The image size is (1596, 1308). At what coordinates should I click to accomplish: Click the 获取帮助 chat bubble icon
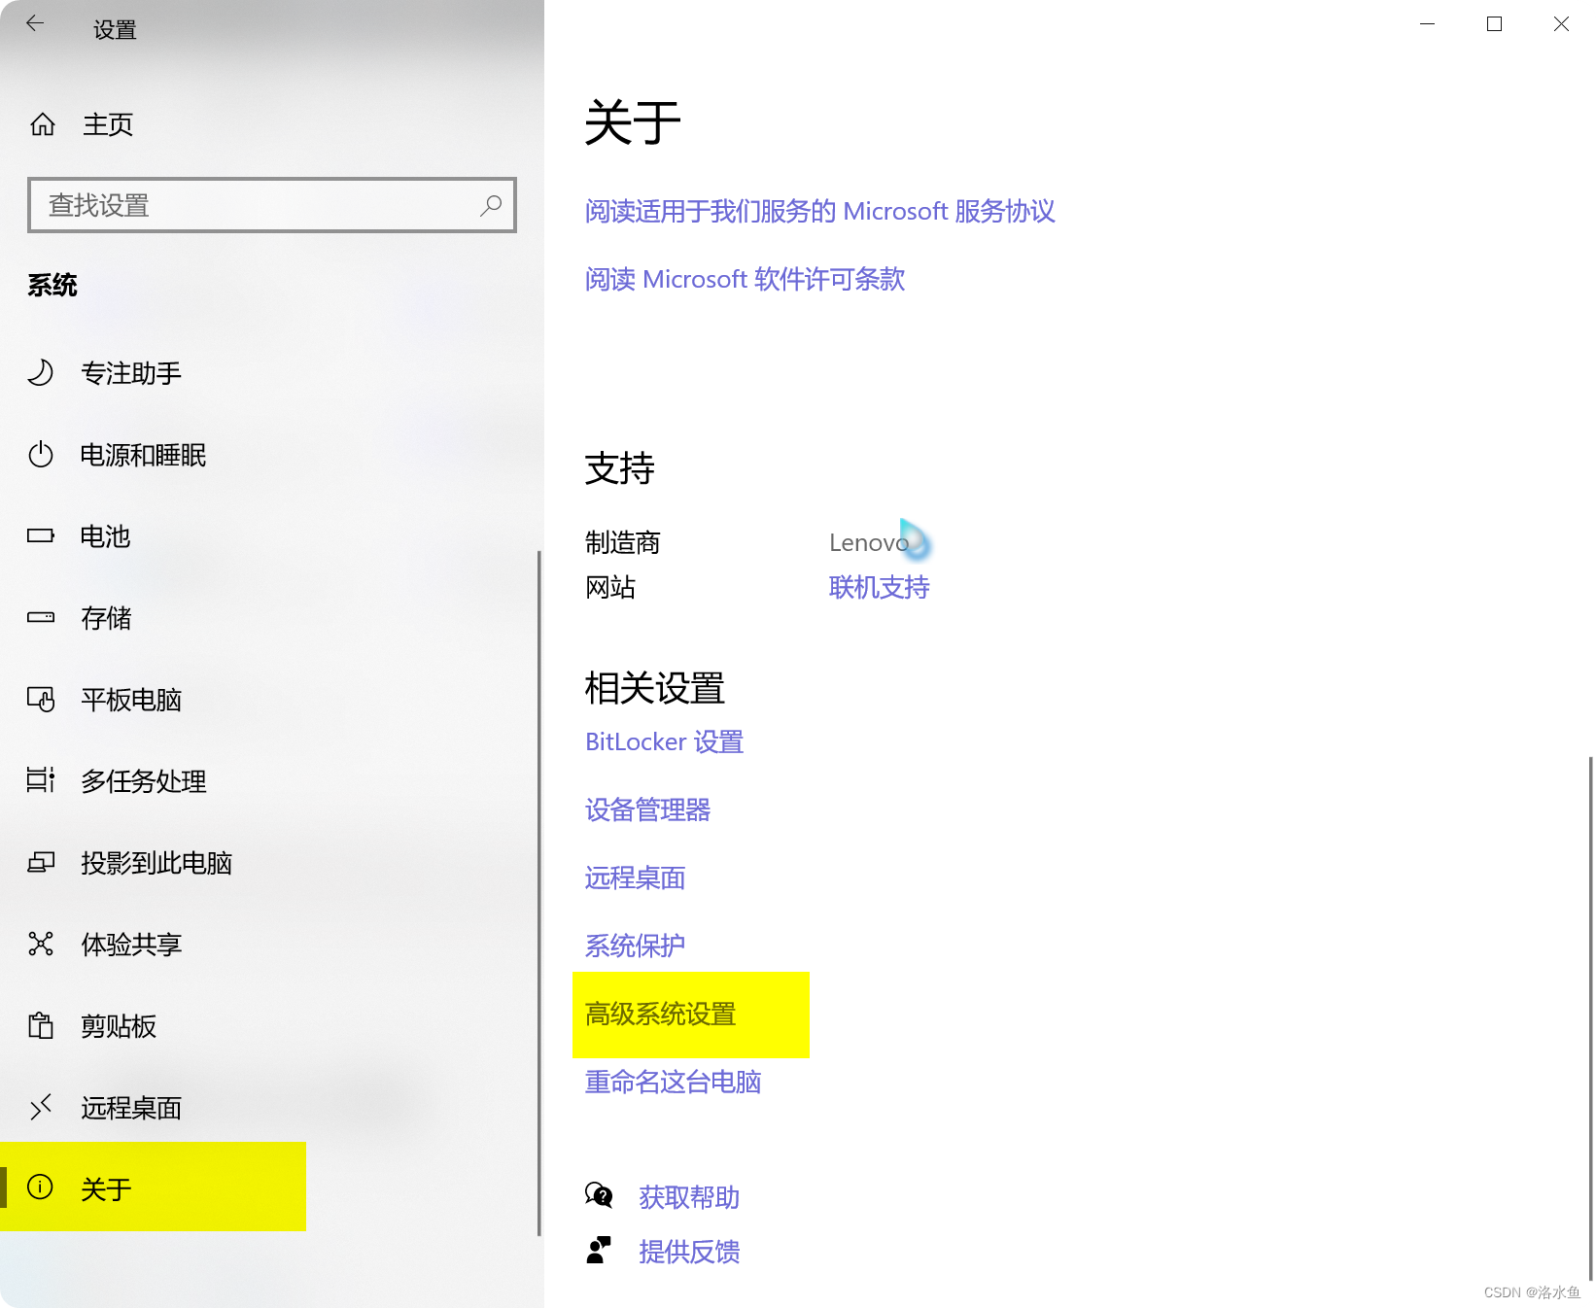(x=599, y=1195)
